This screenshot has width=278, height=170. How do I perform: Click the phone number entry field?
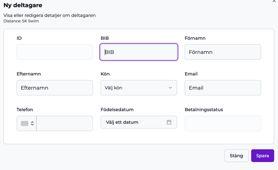click(x=65, y=124)
